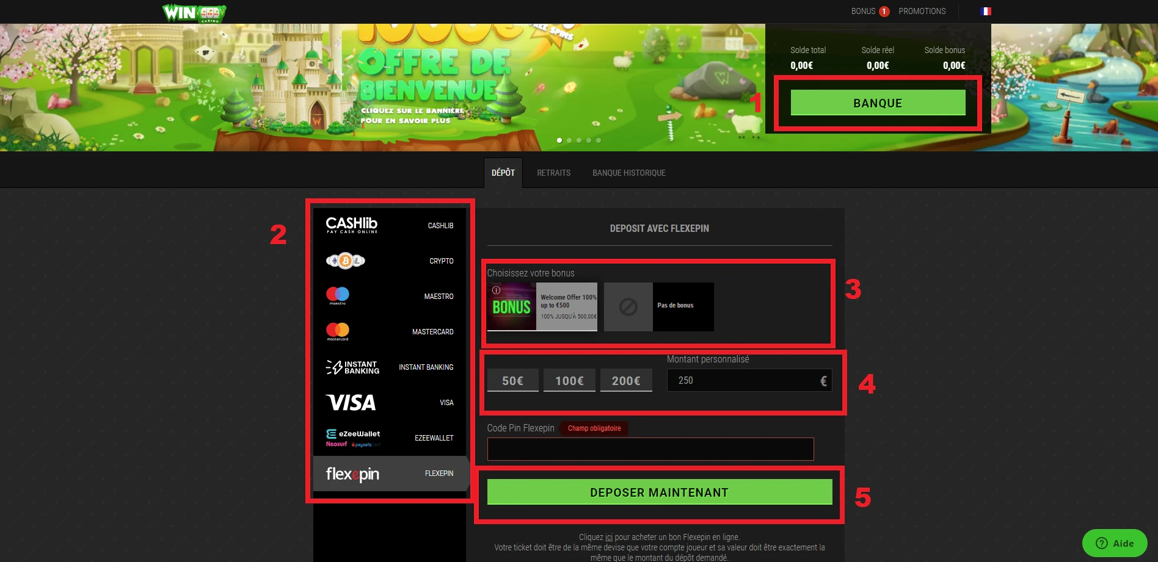Click the WIN casino logo
Screen dimensions: 1158x562
pos(194,12)
